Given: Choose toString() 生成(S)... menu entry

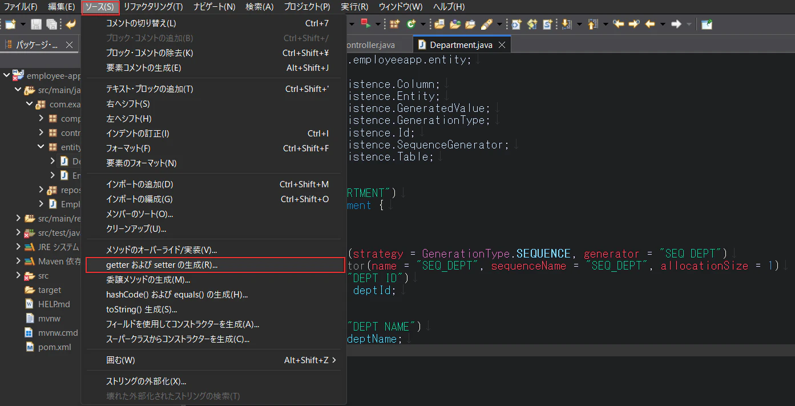Looking at the screenshot, I should 214,309.
